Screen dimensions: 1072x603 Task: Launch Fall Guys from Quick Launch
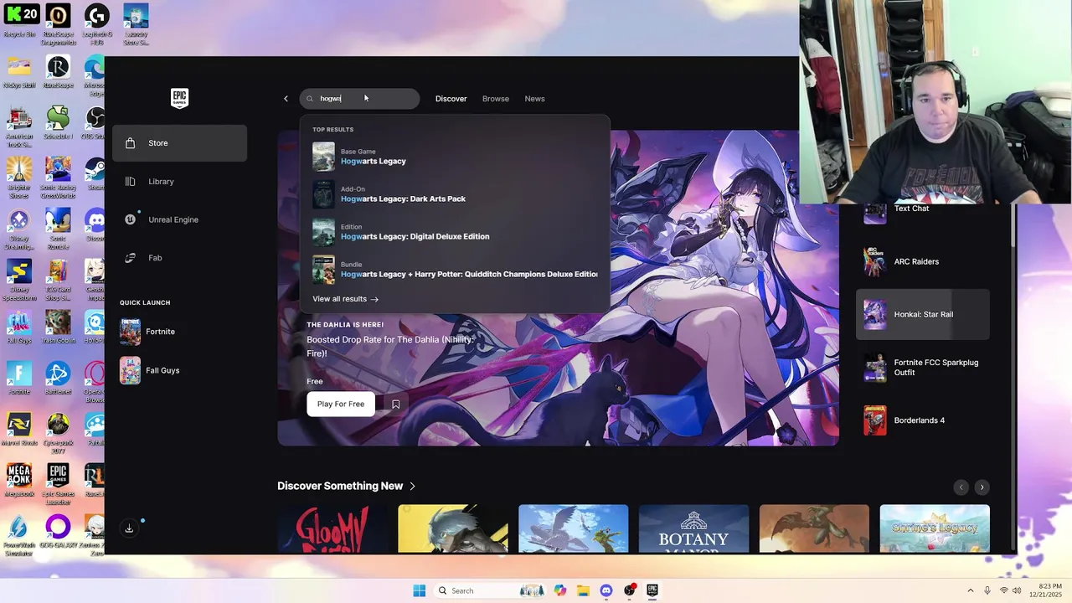pos(179,370)
